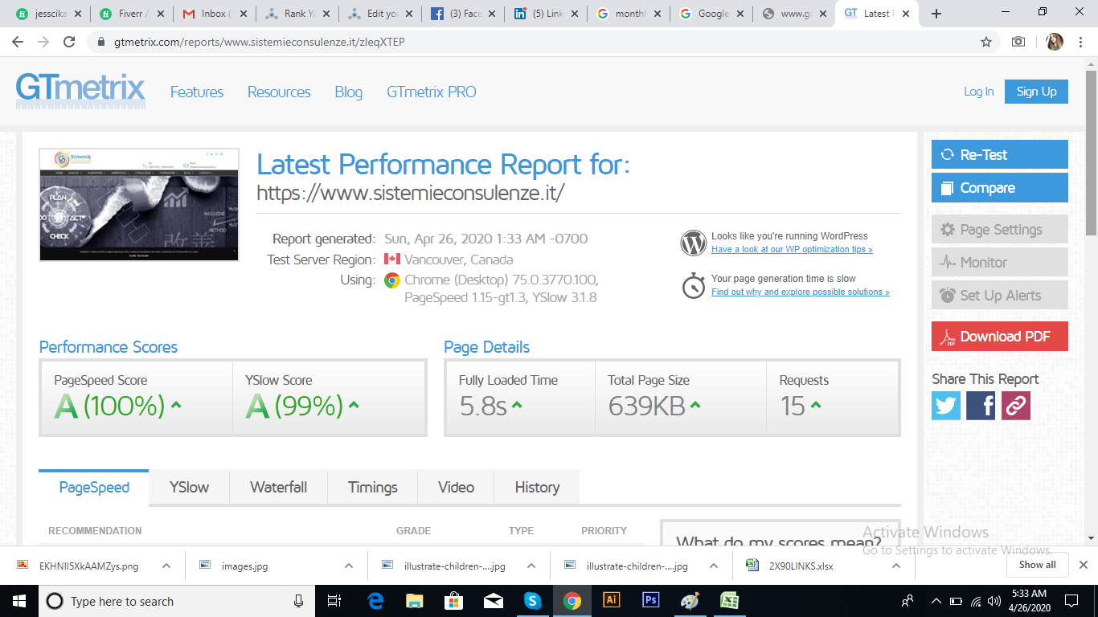Image resolution: width=1098 pixels, height=617 pixels.
Task: Open the WP optimization tips link
Action: (791, 250)
